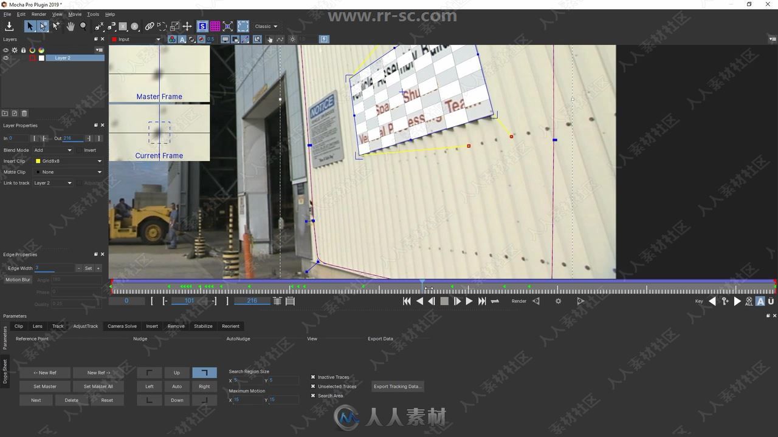
Task: Delete layer using the trash icon
Action: (24, 113)
